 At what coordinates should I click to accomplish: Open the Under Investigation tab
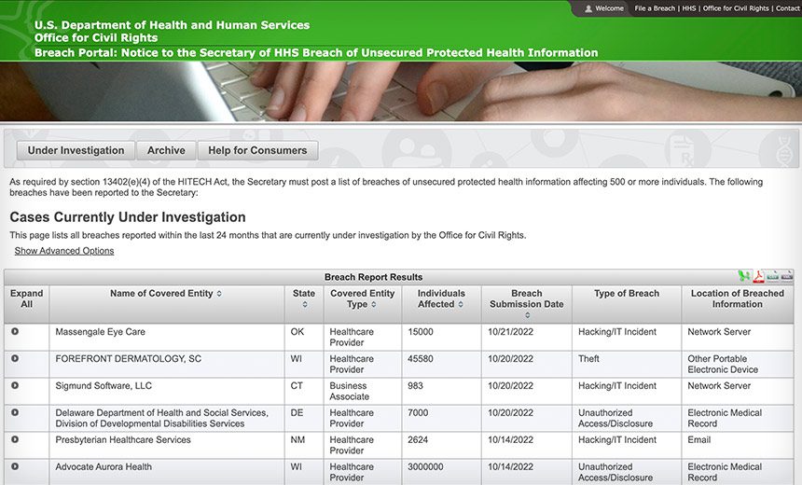coord(76,150)
